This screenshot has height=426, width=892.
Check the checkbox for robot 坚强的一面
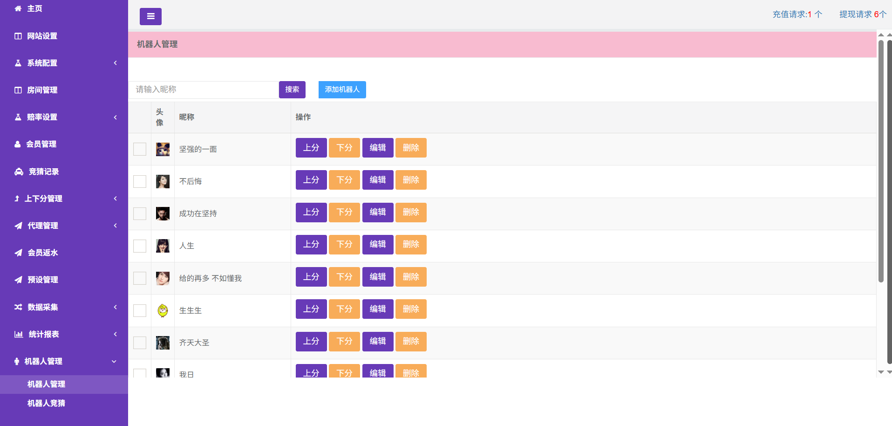pyautogui.click(x=140, y=149)
